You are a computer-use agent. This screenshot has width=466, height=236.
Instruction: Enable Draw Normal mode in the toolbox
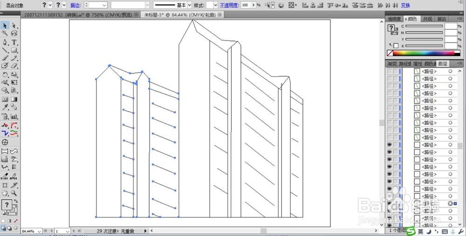(4, 228)
